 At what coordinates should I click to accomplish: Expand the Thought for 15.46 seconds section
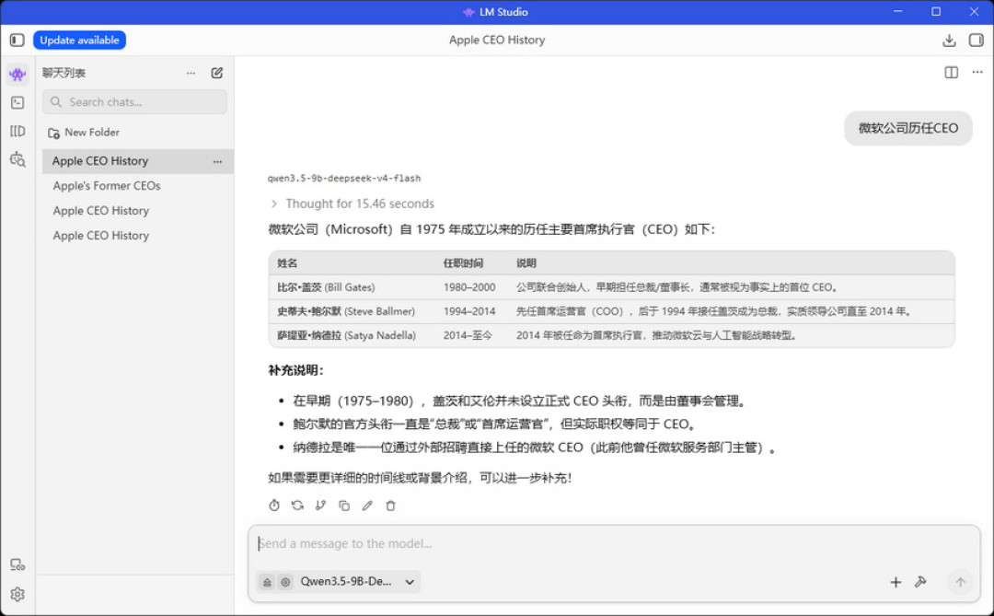[x=353, y=203]
